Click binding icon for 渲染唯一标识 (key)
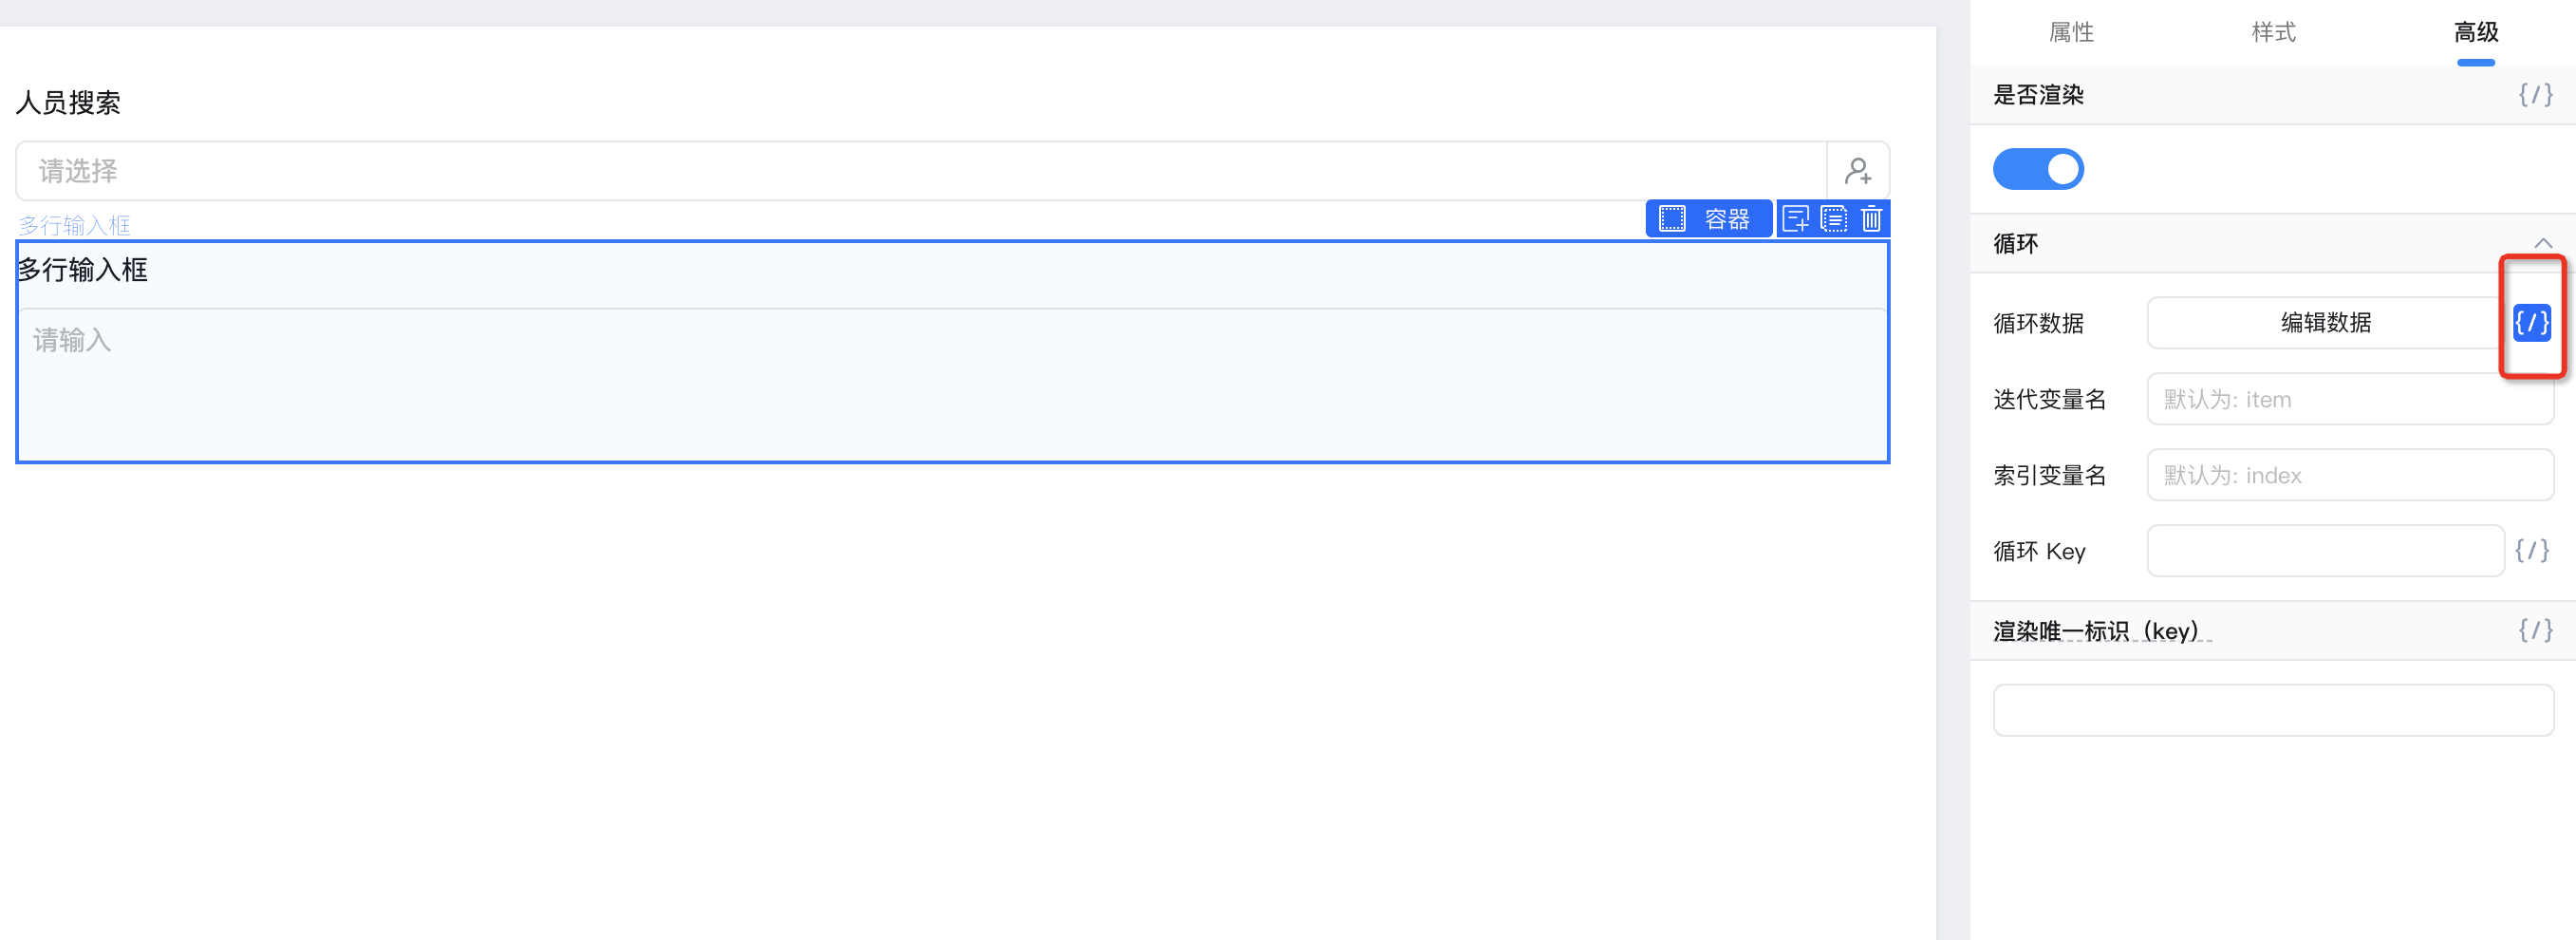The width and height of the screenshot is (2576, 940). pos(2534,630)
